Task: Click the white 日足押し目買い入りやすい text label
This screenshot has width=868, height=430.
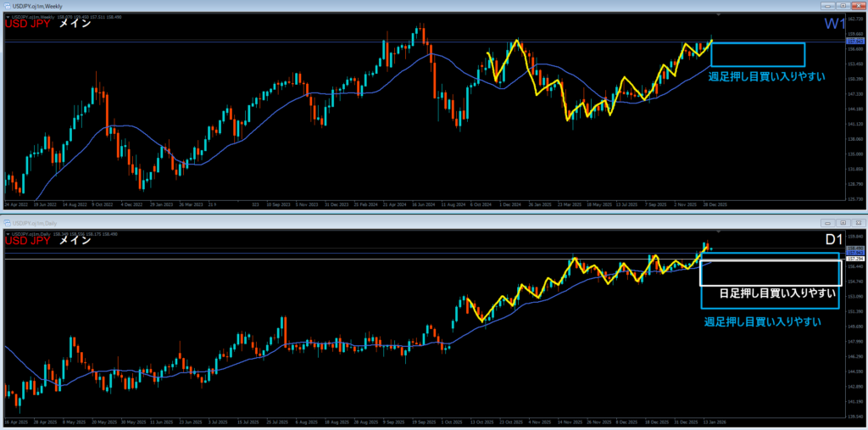Action: coord(771,293)
